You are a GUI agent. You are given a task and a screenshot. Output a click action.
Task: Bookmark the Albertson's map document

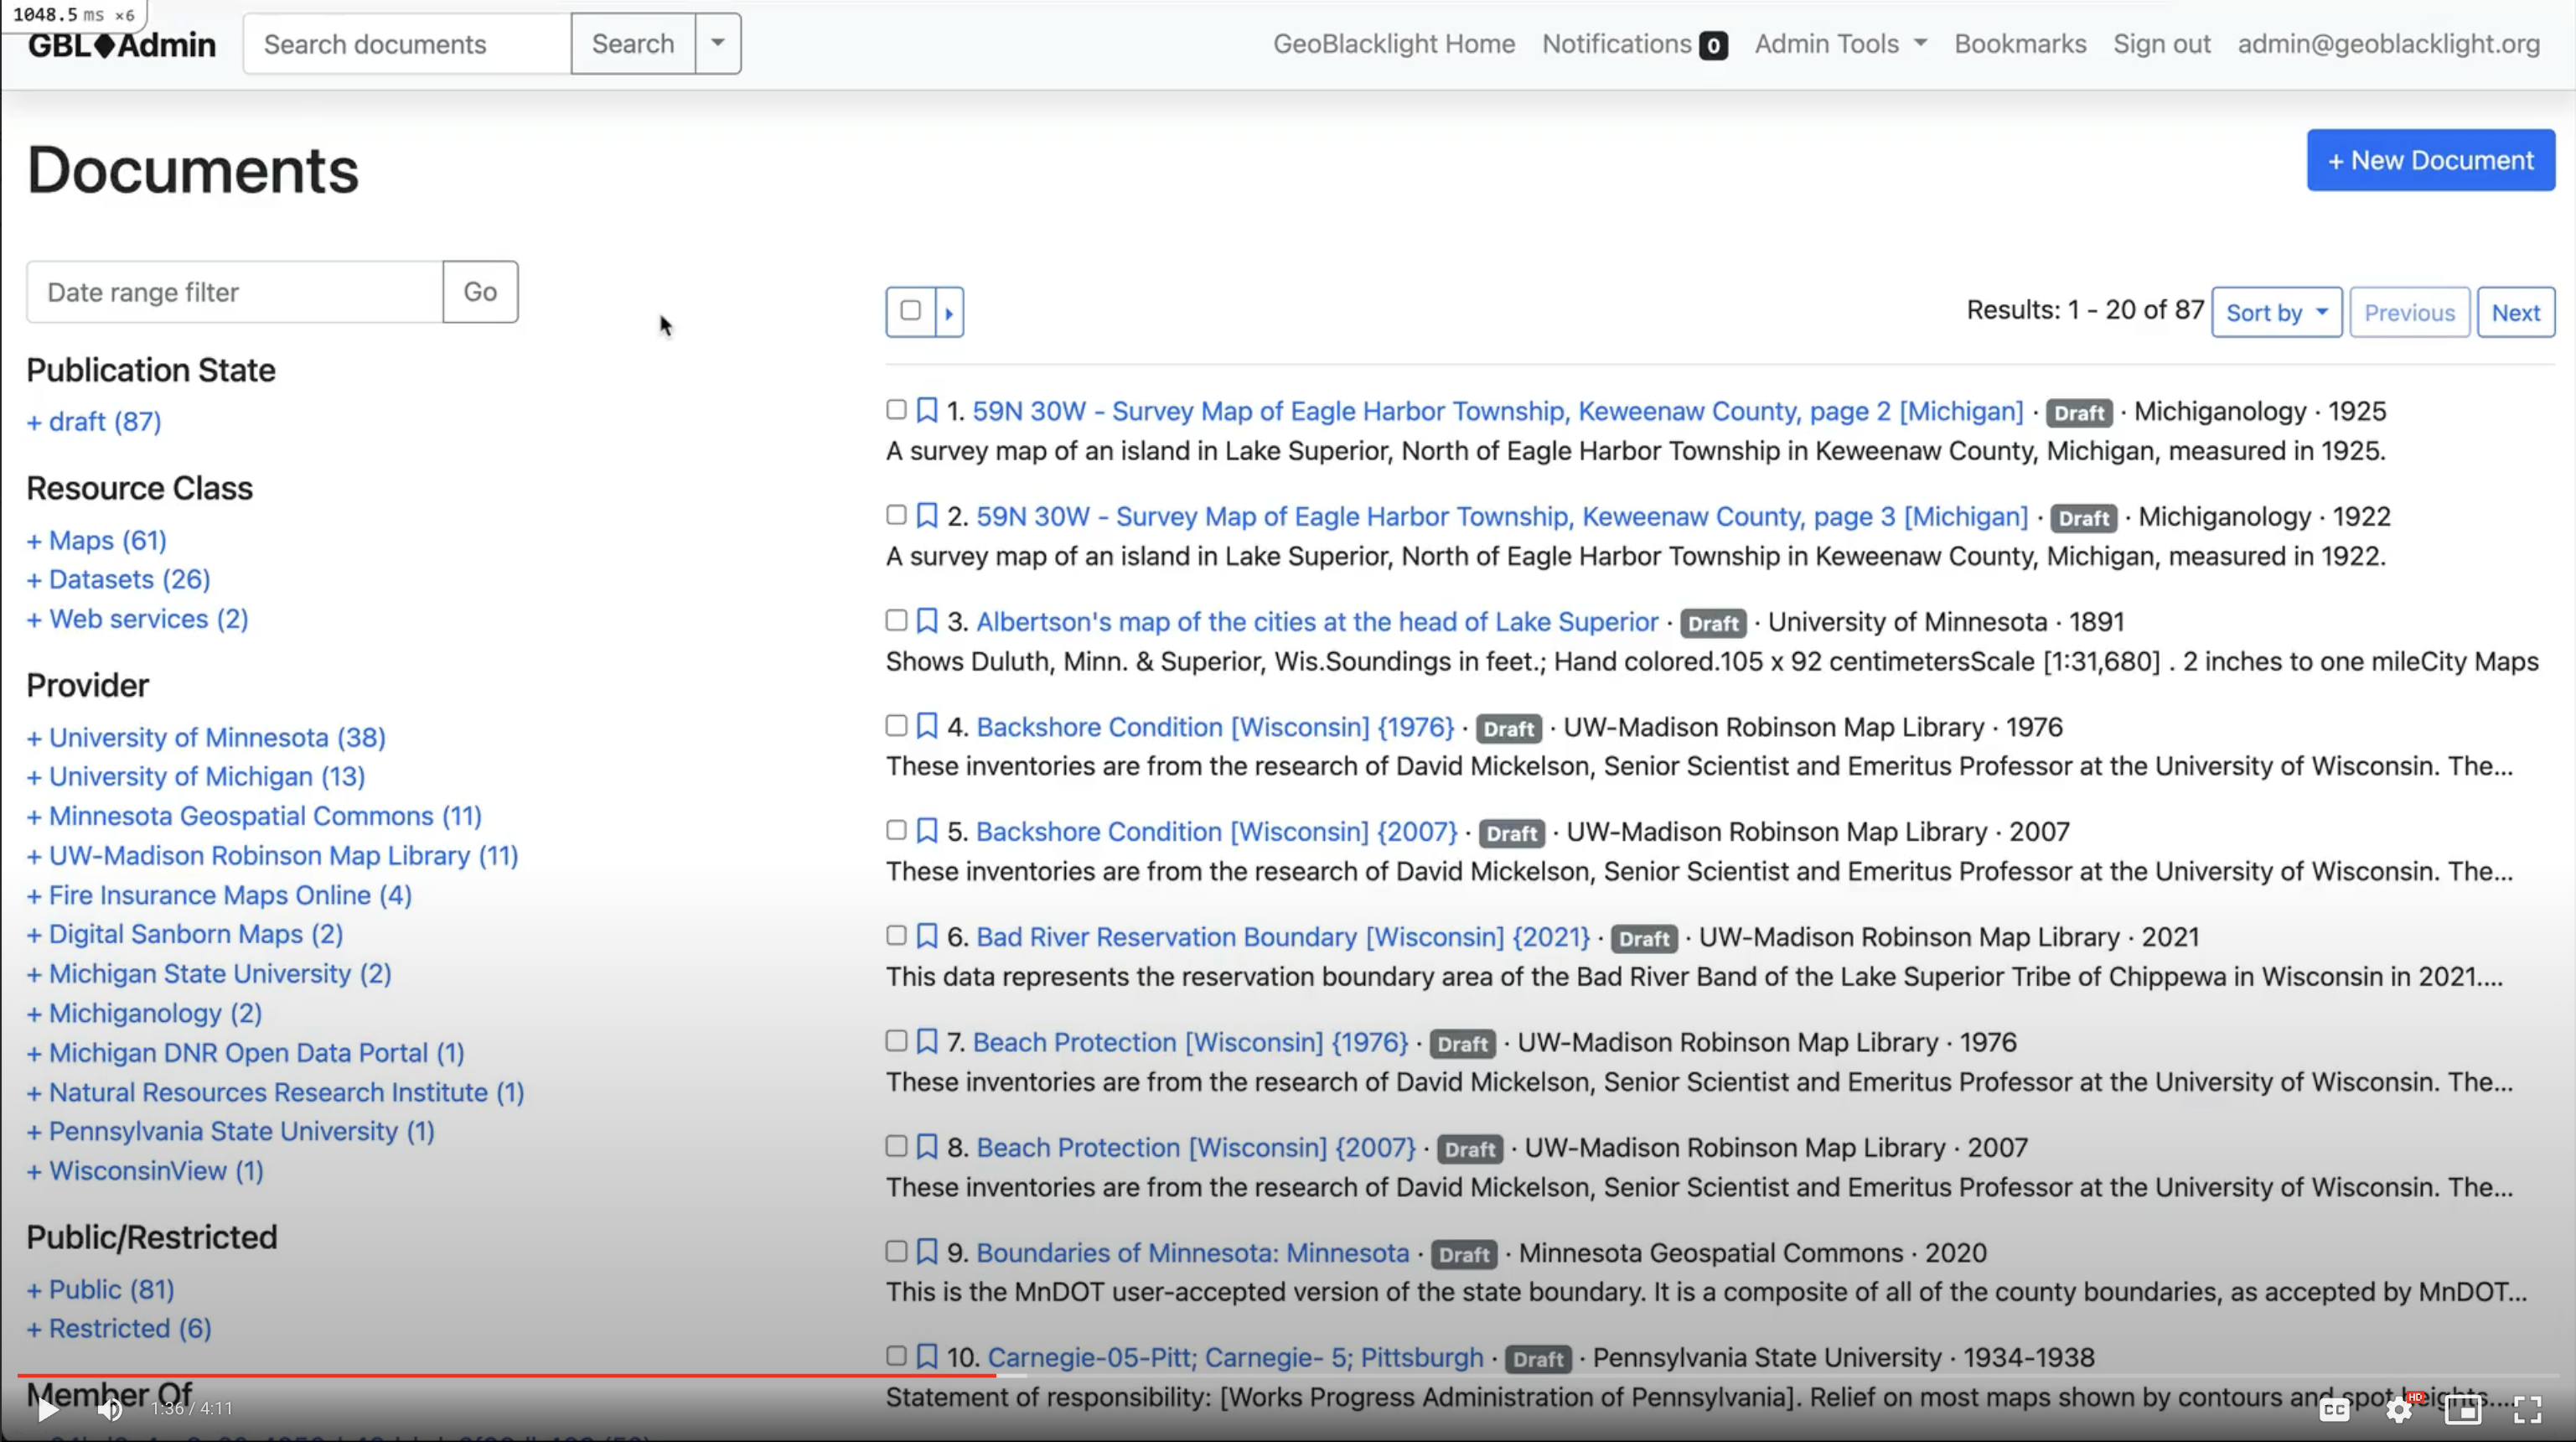tap(927, 621)
